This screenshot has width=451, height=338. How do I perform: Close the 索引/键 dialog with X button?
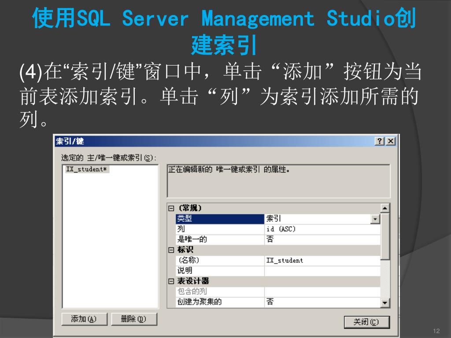pyautogui.click(x=390, y=141)
